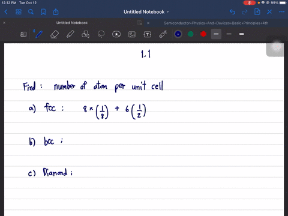288x216 pixels.
Task: Close the Semiconductor Physics tab
Action: [x=148, y=23]
